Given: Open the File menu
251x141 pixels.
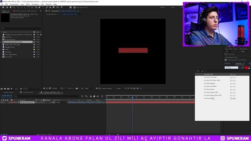Looking at the screenshot, I should coord(2,4).
